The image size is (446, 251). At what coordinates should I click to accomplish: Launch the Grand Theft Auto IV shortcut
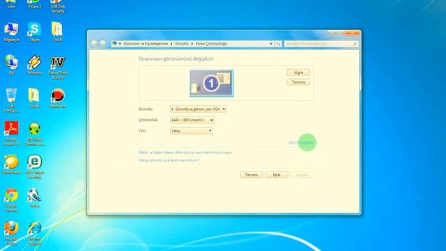(58, 67)
